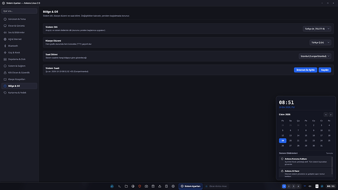The image size is (338, 190).
Task: Select the active Bölge & Dil item
Action: (x=19, y=86)
